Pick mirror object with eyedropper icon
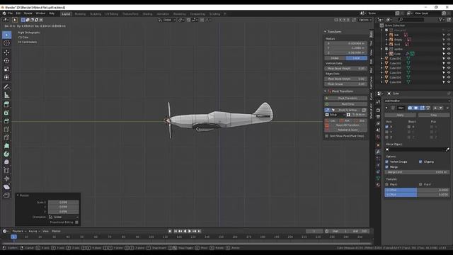Viewport: 453px width, 255px height. [x=447, y=149]
